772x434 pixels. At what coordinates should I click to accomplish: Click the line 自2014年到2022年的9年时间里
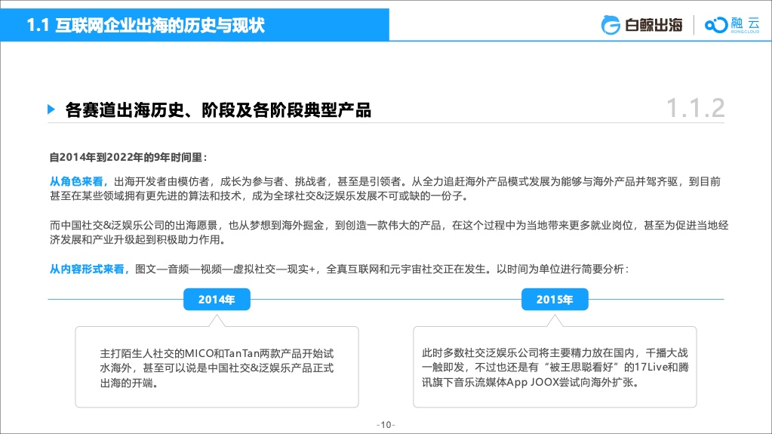(x=128, y=158)
